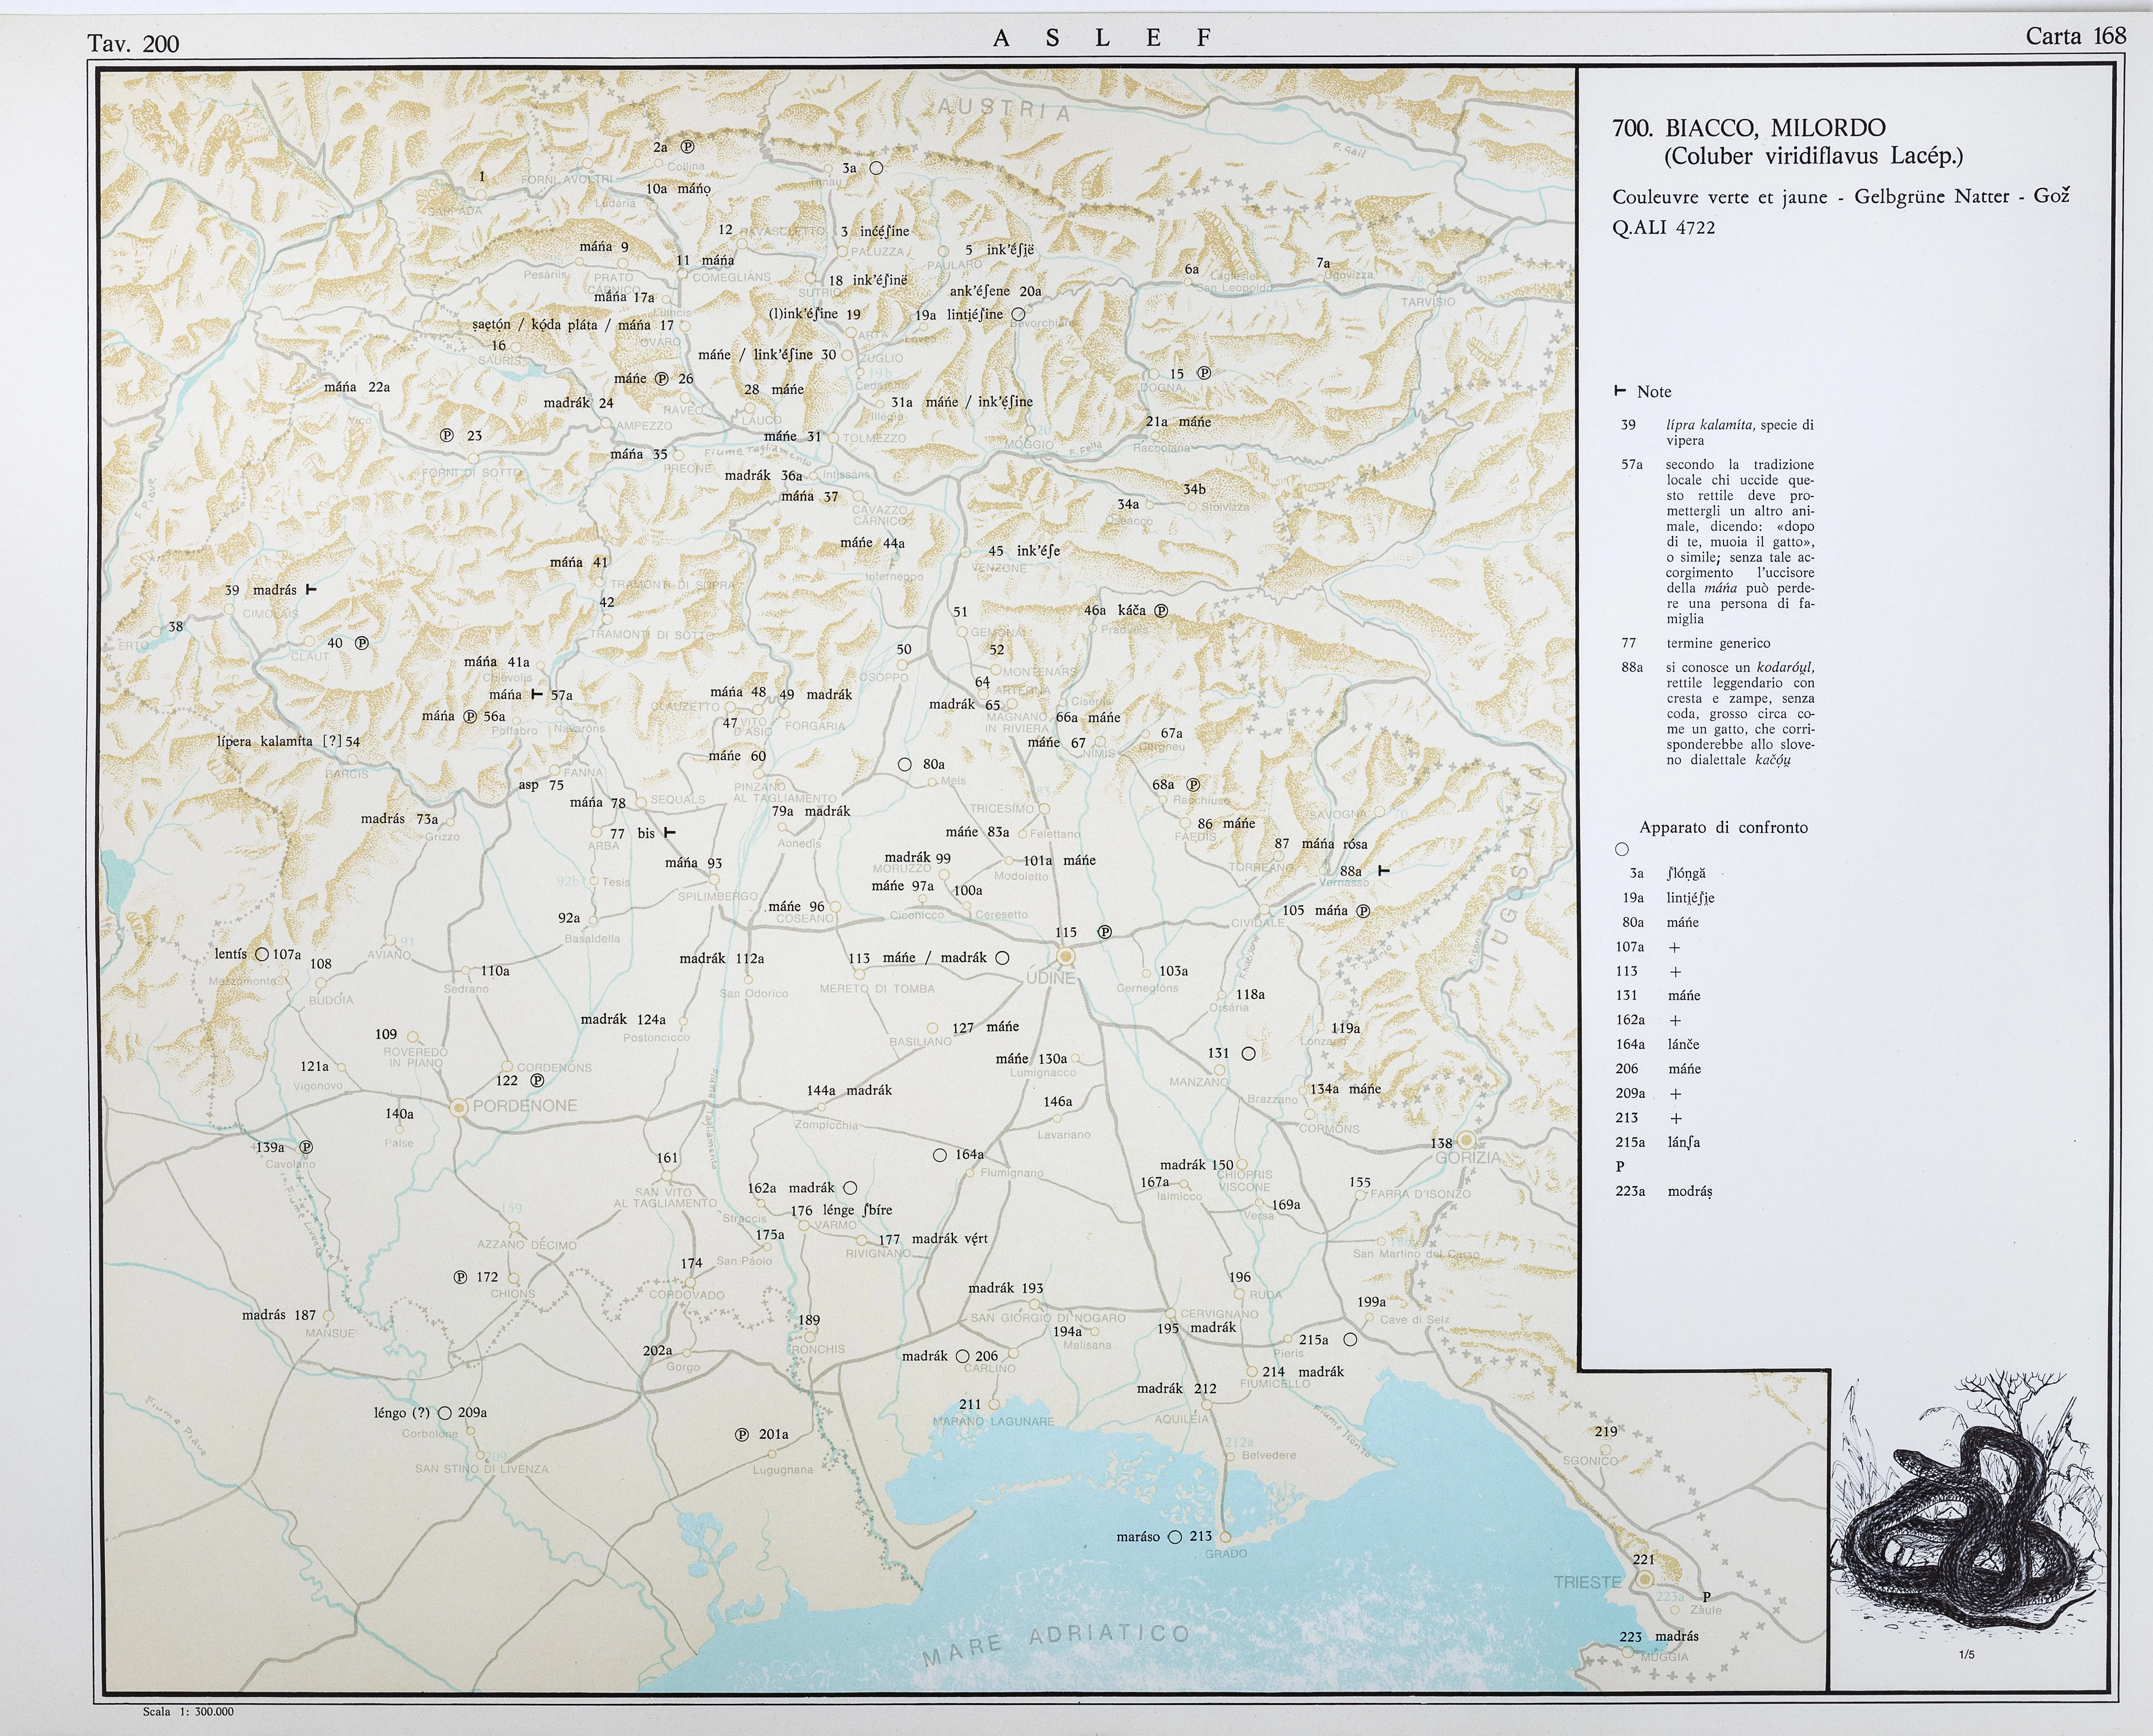Click the open circle next to 3a
The height and width of the screenshot is (1736, 2153).
(876, 168)
